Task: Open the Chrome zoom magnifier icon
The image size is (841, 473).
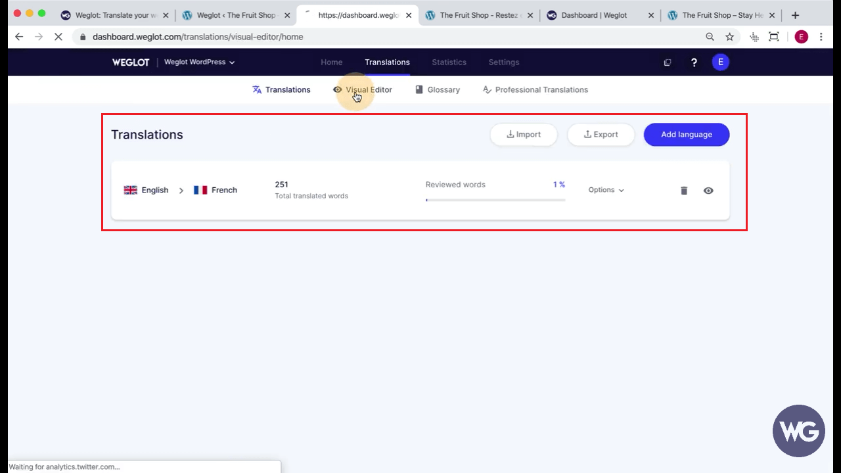Action: click(x=710, y=37)
